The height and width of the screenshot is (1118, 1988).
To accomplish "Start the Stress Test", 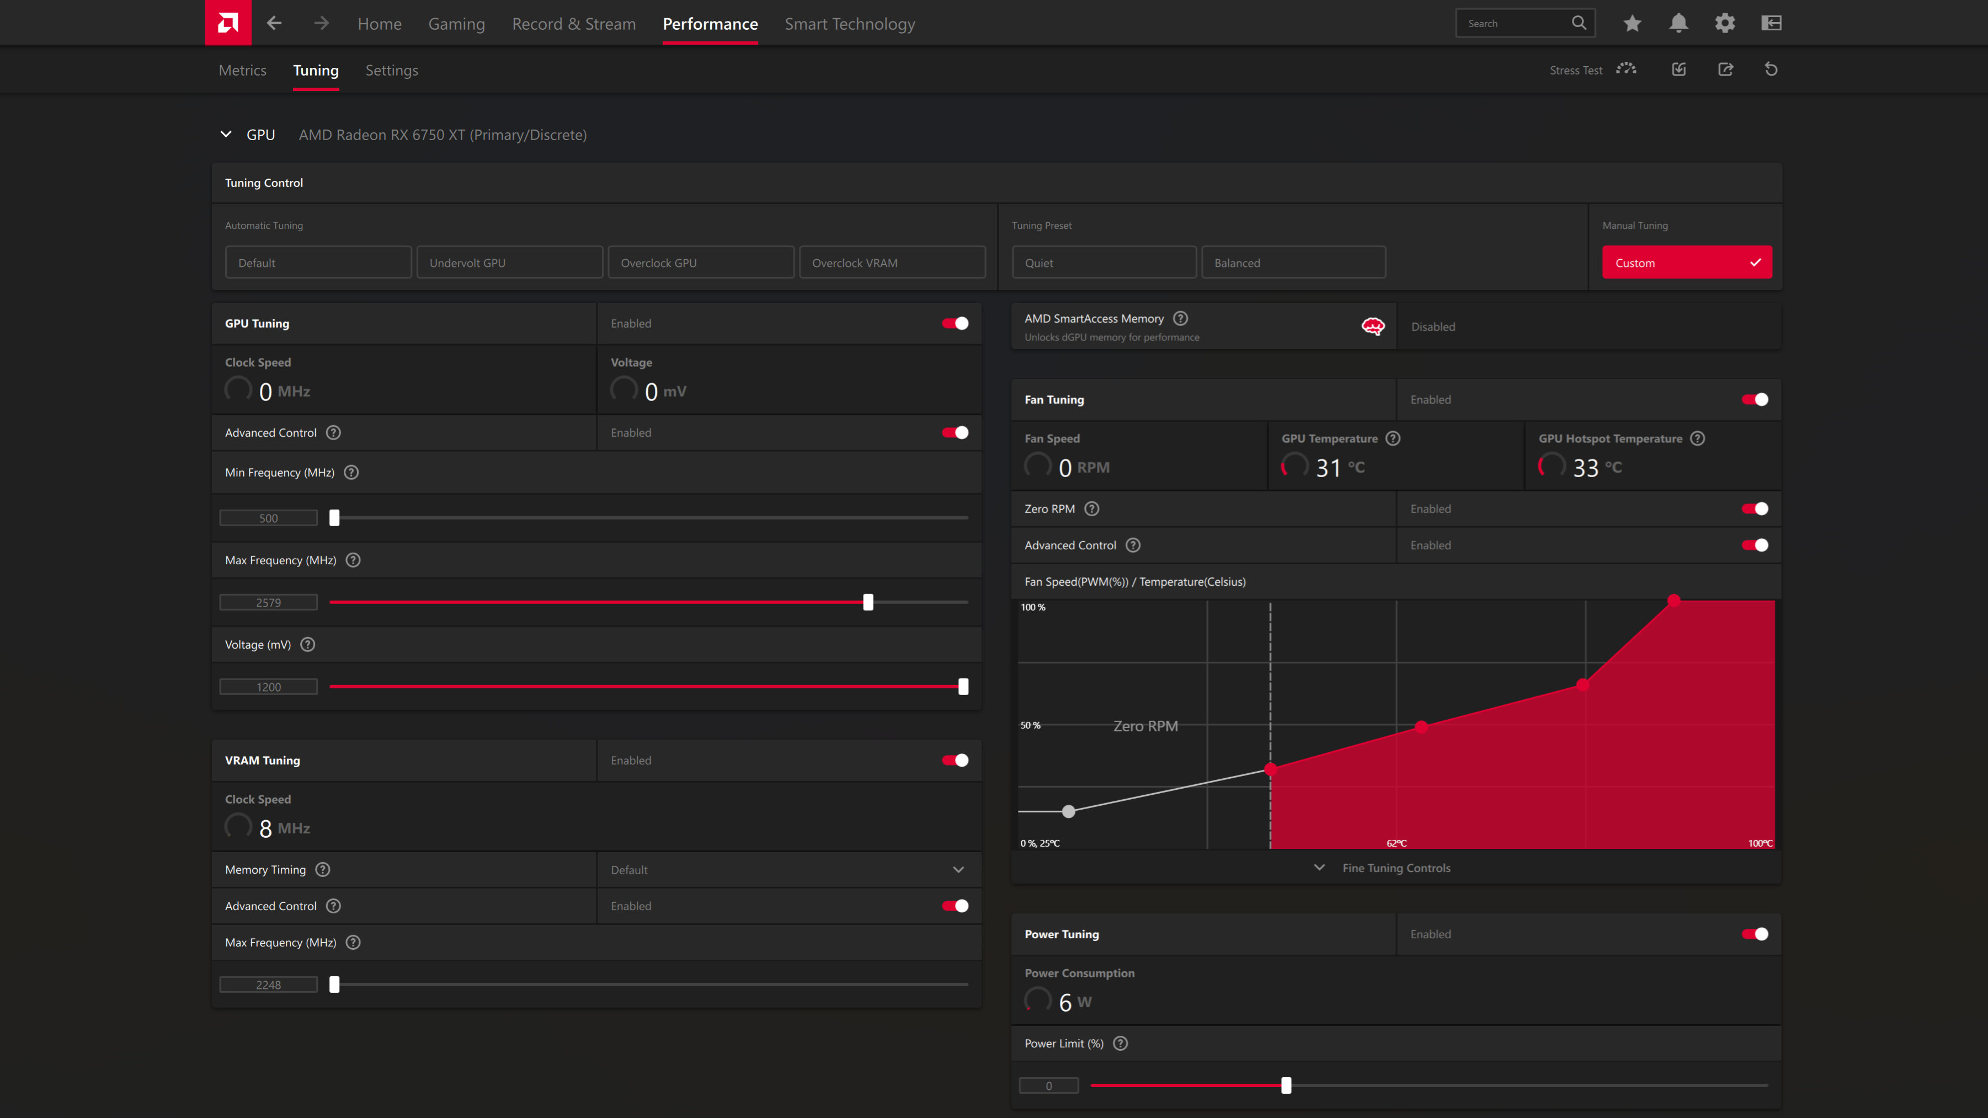I will [x=1593, y=69].
